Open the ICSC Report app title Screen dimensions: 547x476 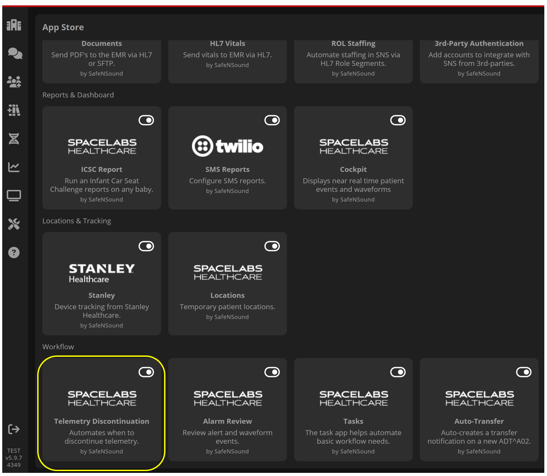click(102, 169)
